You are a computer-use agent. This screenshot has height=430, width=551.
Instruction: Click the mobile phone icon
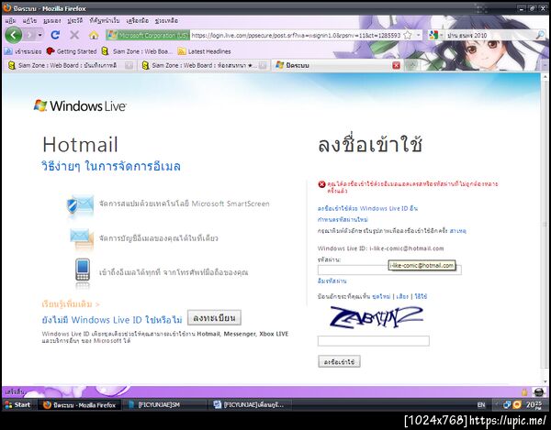[83, 270]
